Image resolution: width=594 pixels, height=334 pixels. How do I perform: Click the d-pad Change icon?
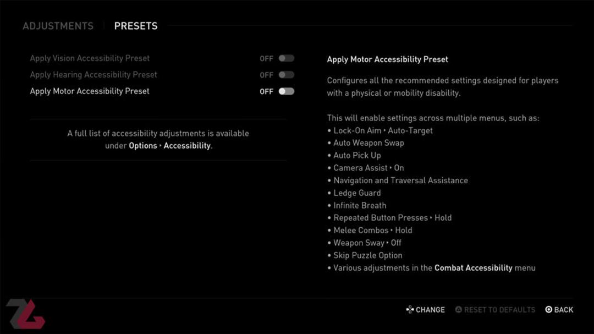[x=410, y=310]
